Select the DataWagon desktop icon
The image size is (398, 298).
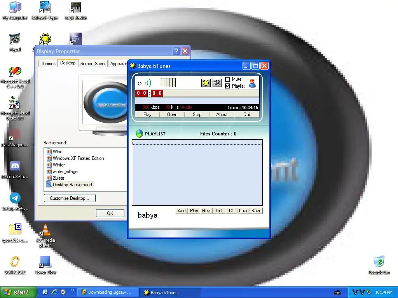click(x=15, y=138)
